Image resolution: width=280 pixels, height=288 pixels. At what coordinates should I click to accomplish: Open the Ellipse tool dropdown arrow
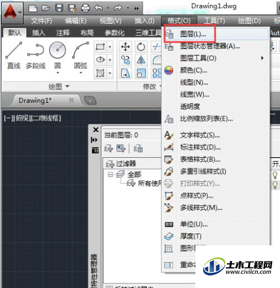[110, 60]
